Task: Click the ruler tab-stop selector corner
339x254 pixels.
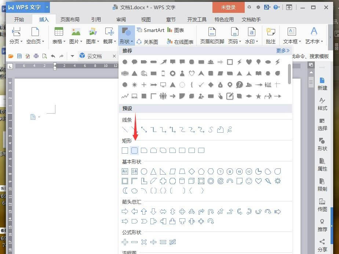Action: (x=10, y=66)
